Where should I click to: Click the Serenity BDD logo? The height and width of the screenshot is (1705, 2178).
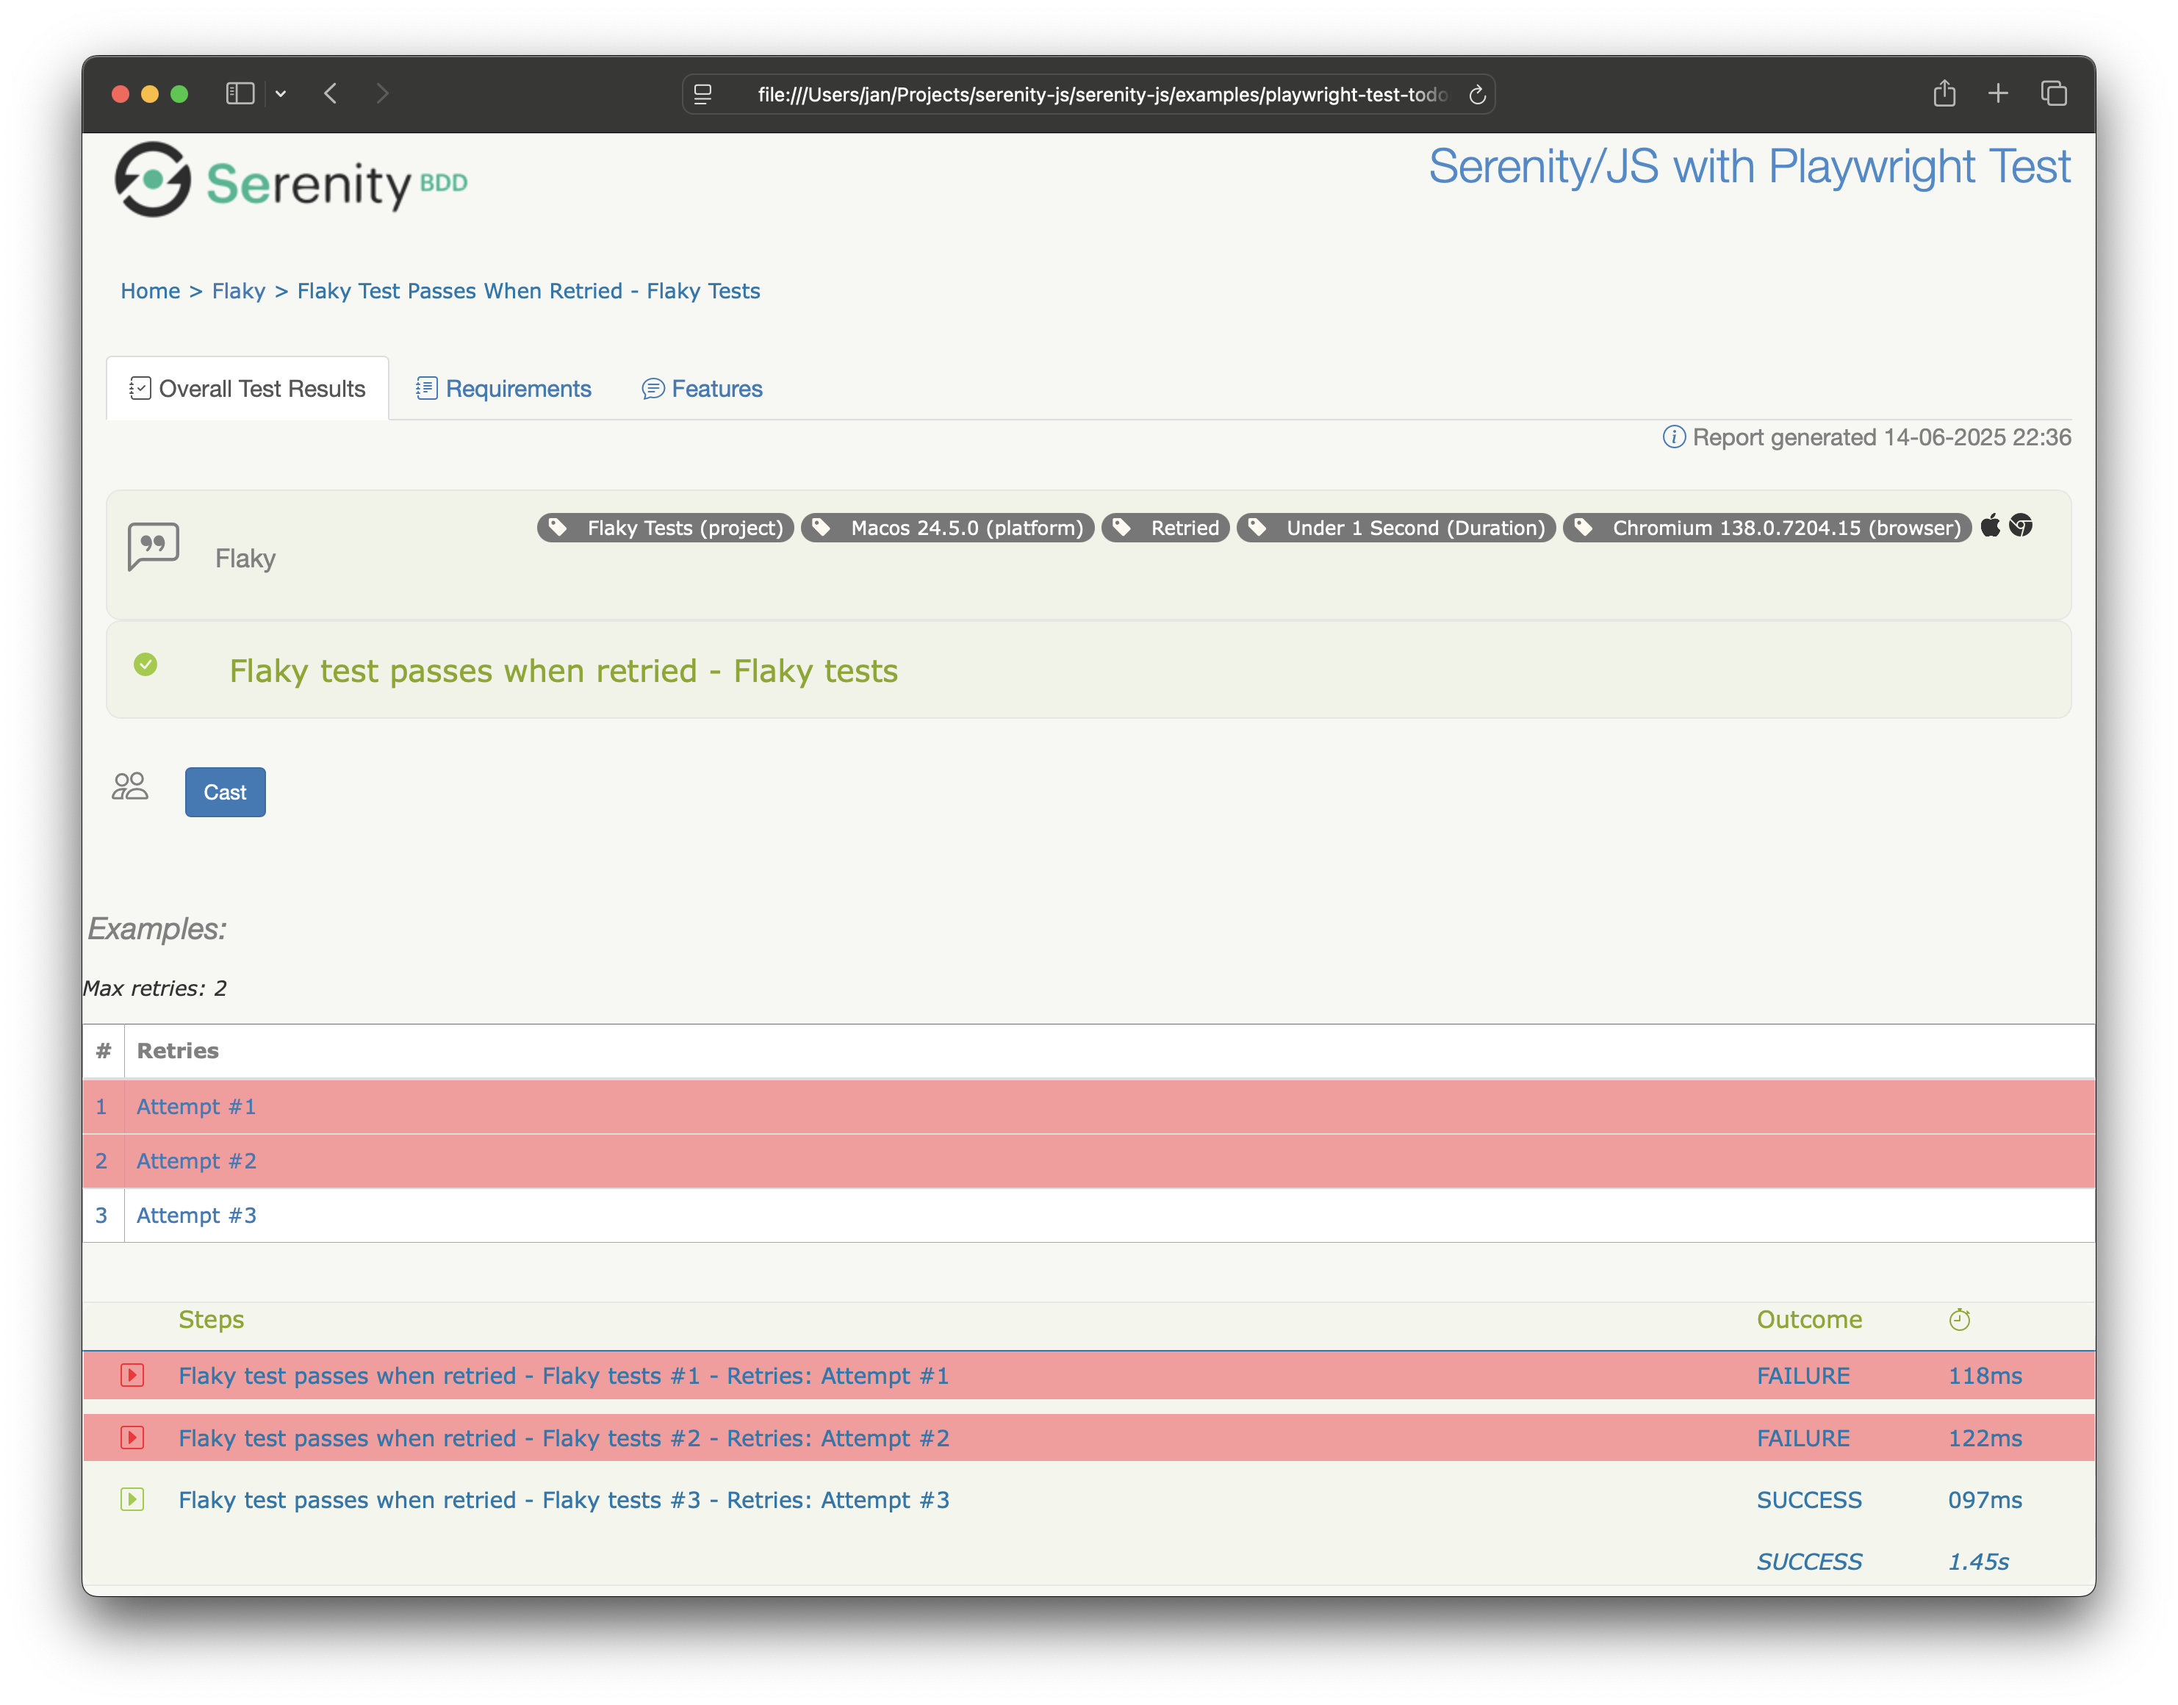coord(290,179)
